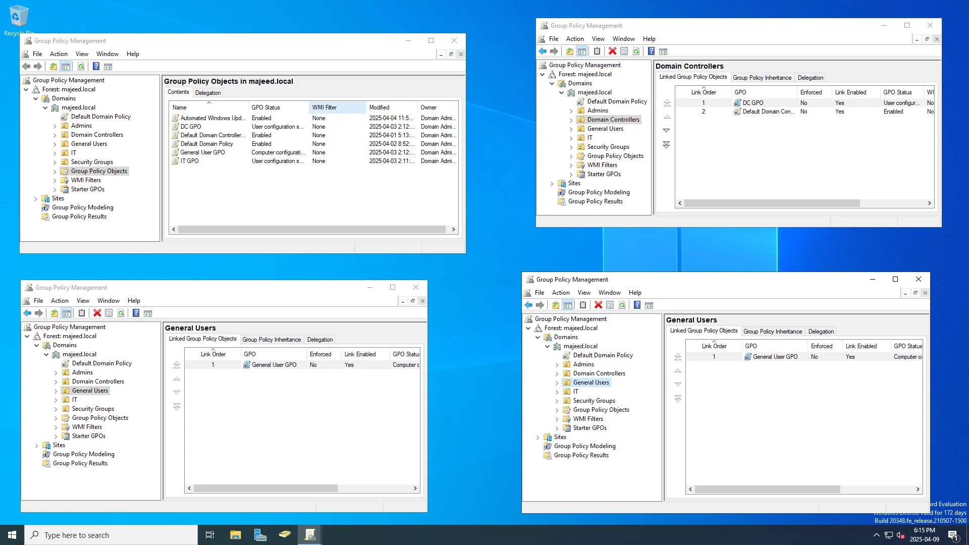
Task: Open Help icon in top-left window toolbar
Action: coord(96,67)
